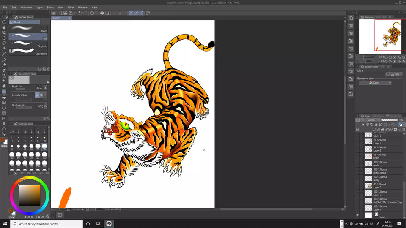406x228 pixels.
Task: Click the layer opacity slider bar
Action: pyautogui.click(x=390, y=120)
